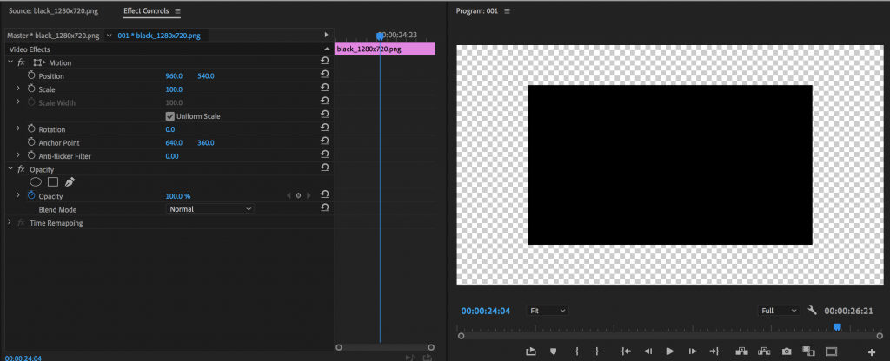Toggle the Motion effect fx switch

[x=21, y=62]
